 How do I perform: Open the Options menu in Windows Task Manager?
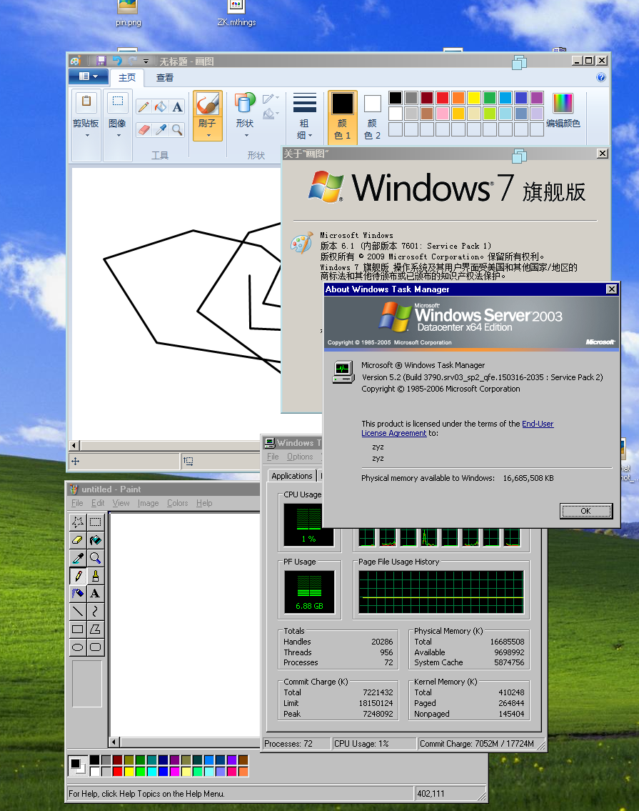tap(300, 457)
